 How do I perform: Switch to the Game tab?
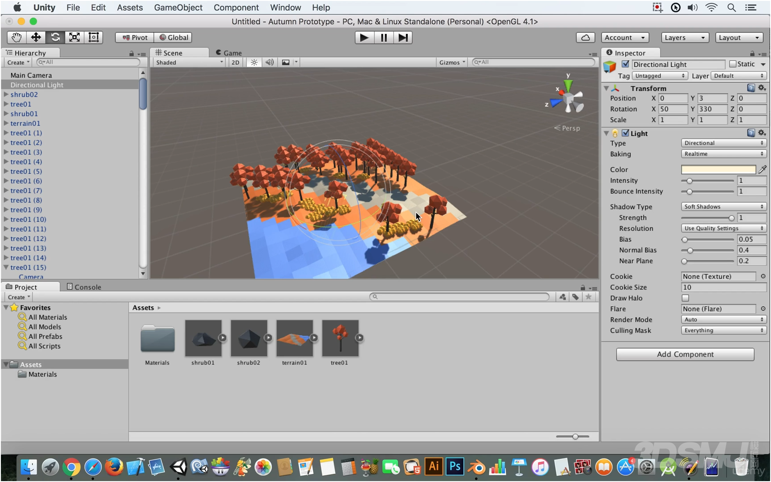(x=229, y=52)
